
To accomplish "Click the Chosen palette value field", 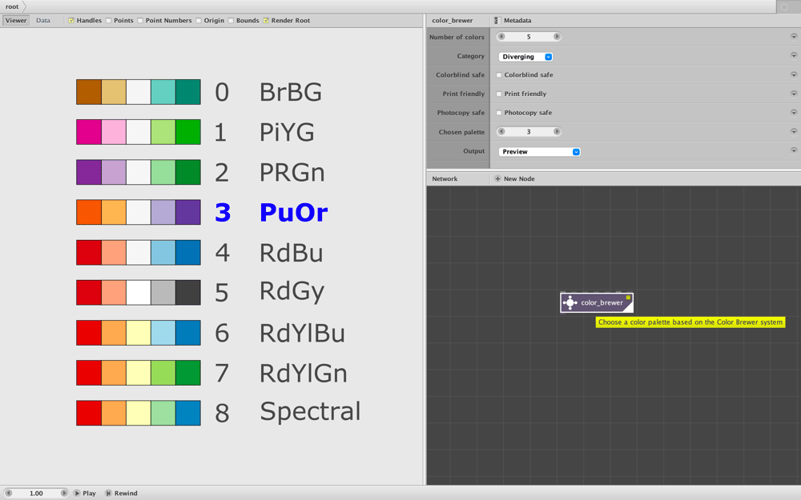I will click(529, 132).
